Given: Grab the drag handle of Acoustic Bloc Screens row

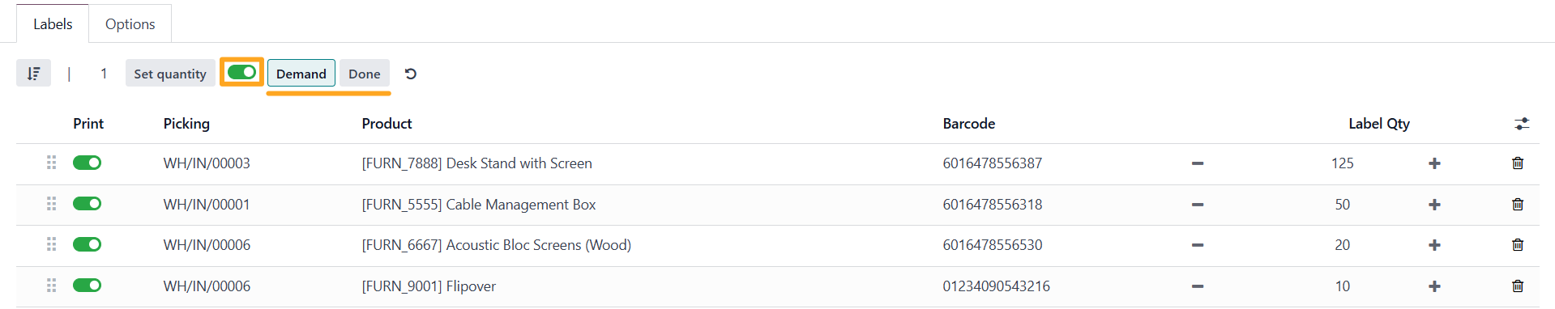Looking at the screenshot, I should click(x=51, y=244).
